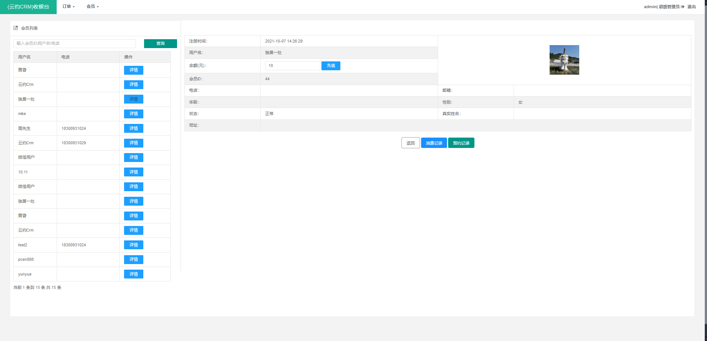The width and height of the screenshot is (707, 341).
Task: Click the member avatar thumbnail
Action: pyautogui.click(x=564, y=60)
